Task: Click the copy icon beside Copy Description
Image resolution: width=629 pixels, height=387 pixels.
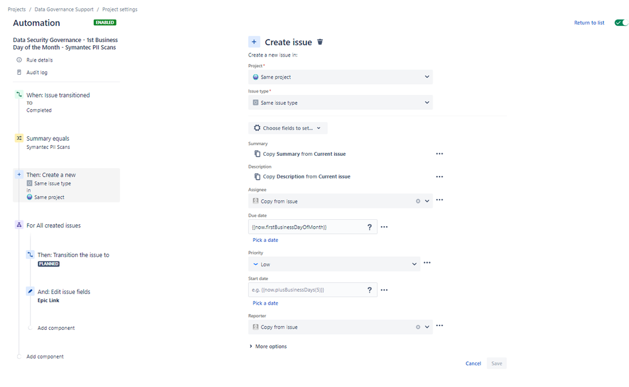Action: (258, 177)
